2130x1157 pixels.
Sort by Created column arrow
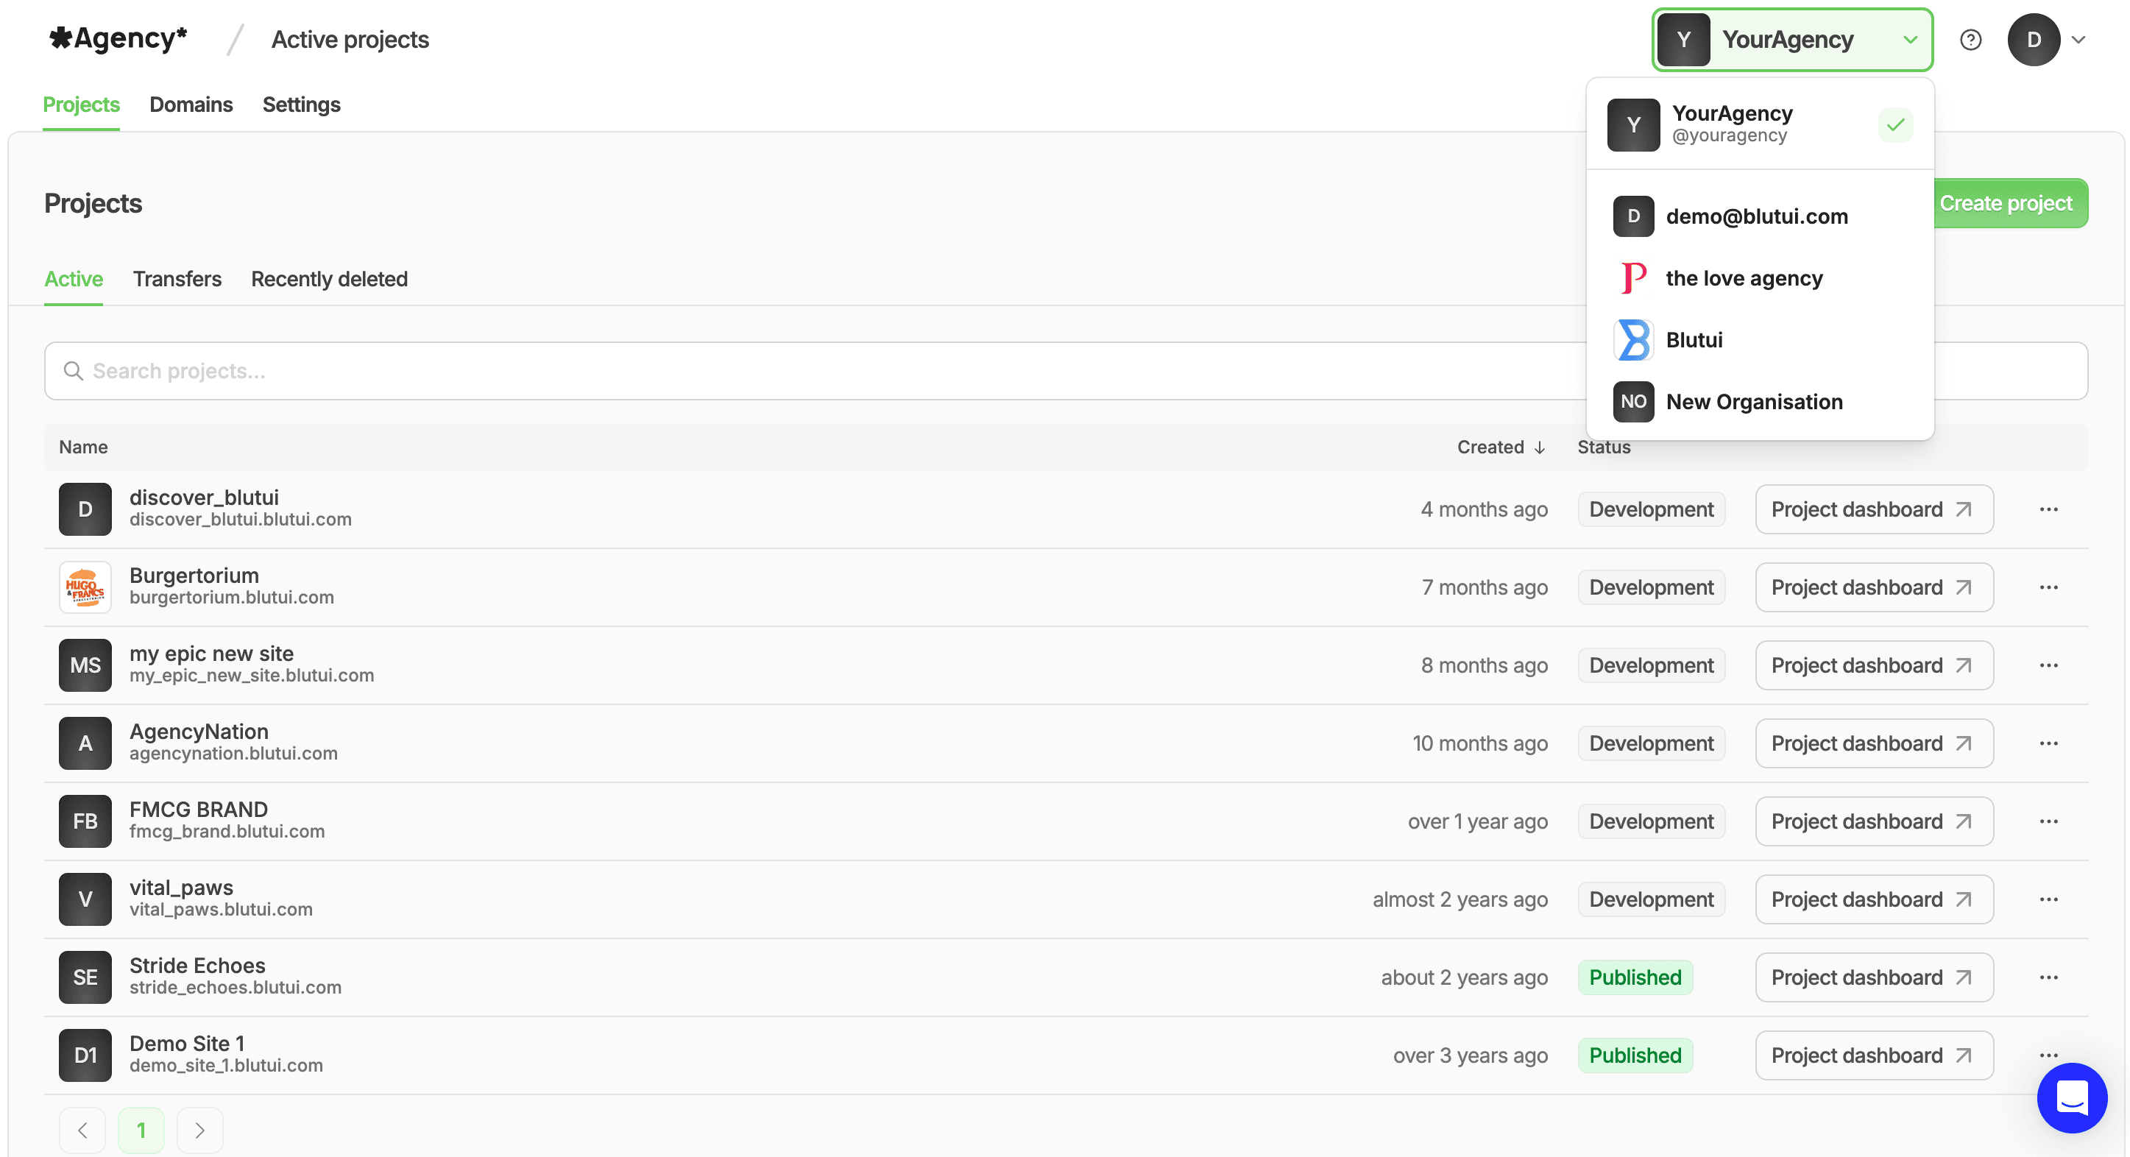[1539, 447]
